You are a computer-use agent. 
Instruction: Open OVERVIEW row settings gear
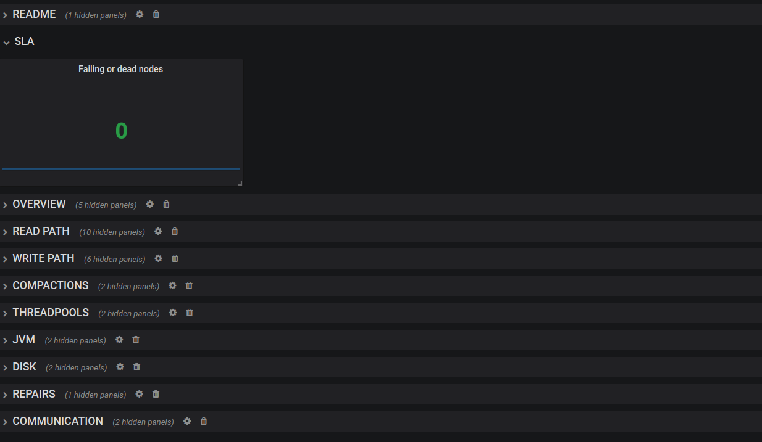(149, 204)
